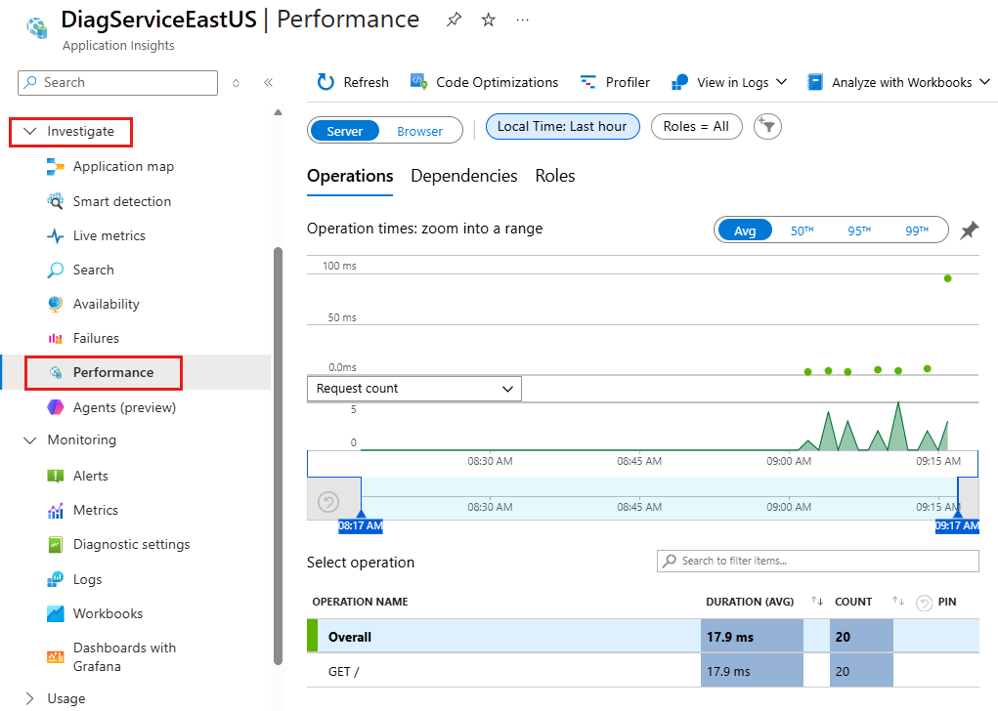Collapse sidebar with double chevron icon

[x=268, y=83]
